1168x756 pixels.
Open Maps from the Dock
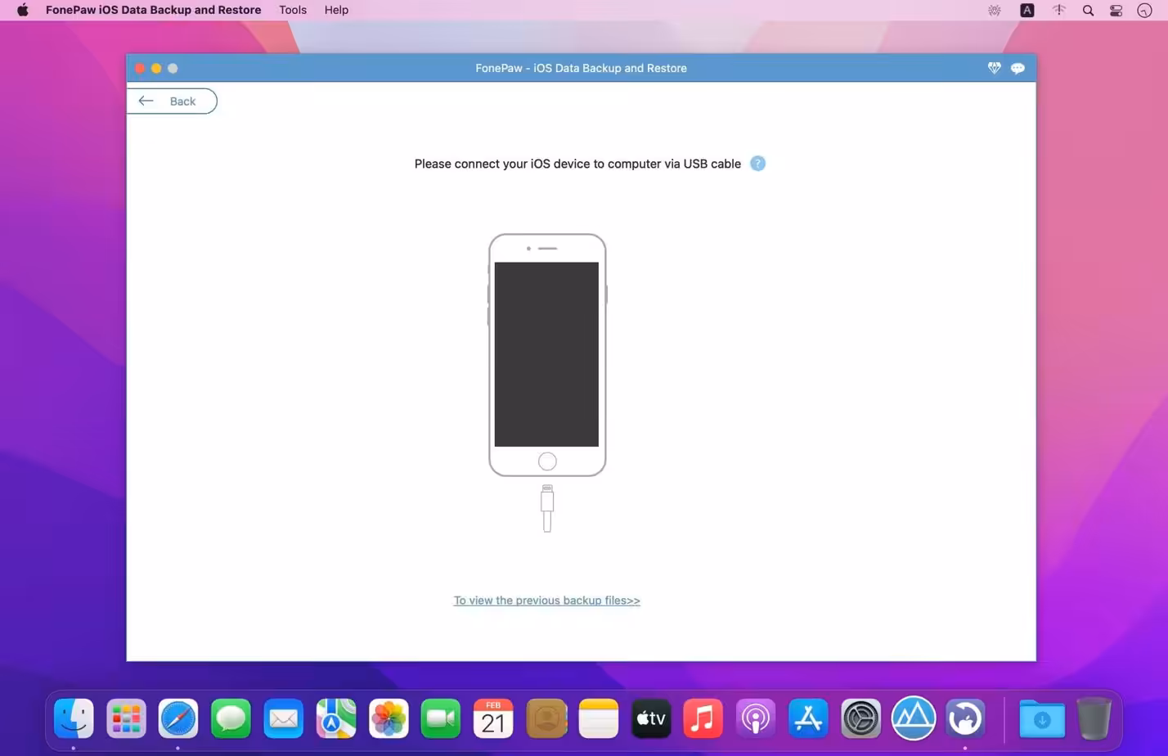[x=336, y=718]
